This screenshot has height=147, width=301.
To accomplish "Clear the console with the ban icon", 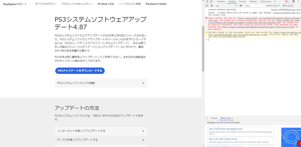I will [211, 5].
